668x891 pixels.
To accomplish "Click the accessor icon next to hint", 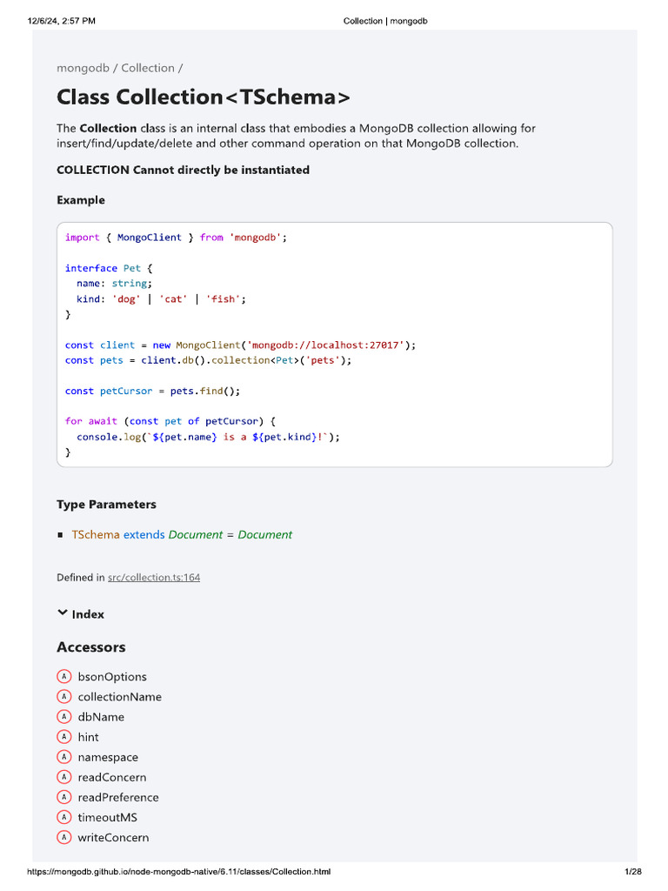I will point(63,736).
